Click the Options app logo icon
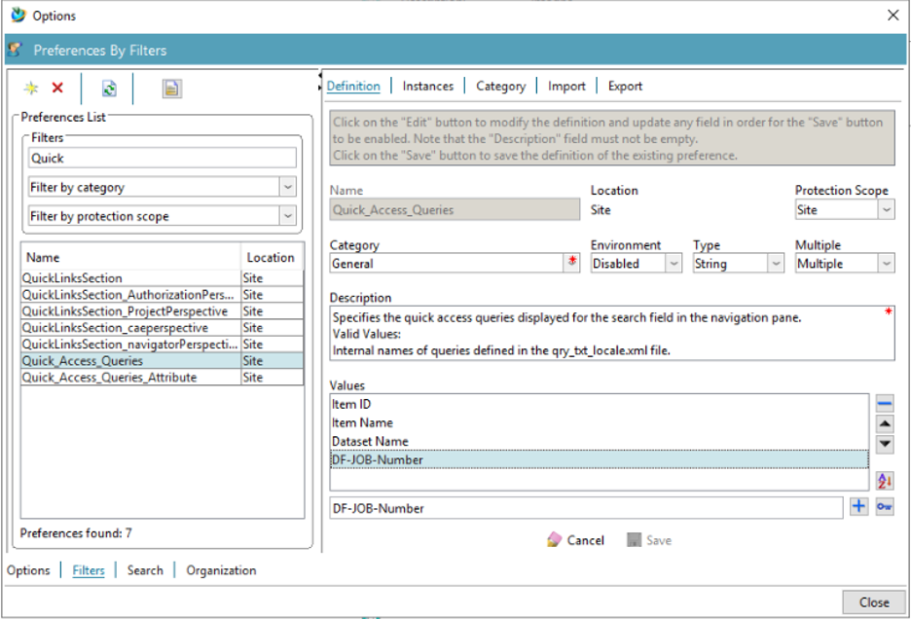 tap(18, 16)
